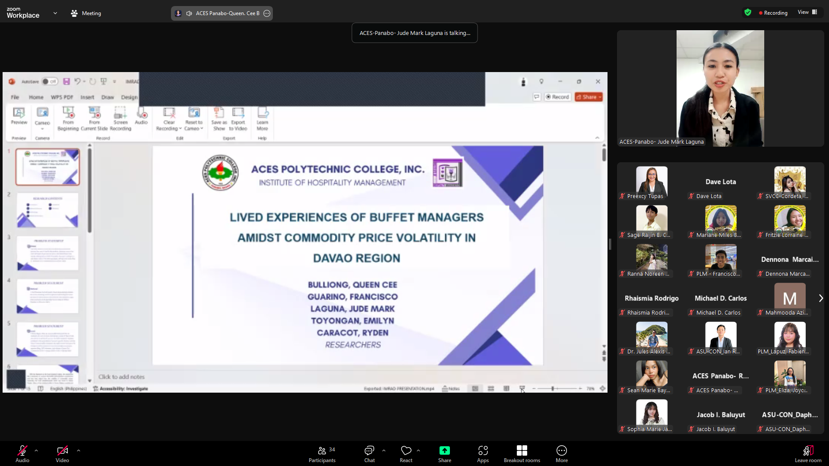Click the More options icon
This screenshot has height=466, width=829.
click(561, 451)
